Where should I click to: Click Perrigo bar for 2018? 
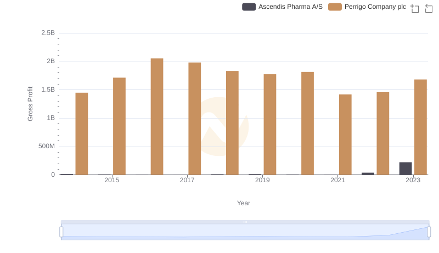(x=232, y=123)
